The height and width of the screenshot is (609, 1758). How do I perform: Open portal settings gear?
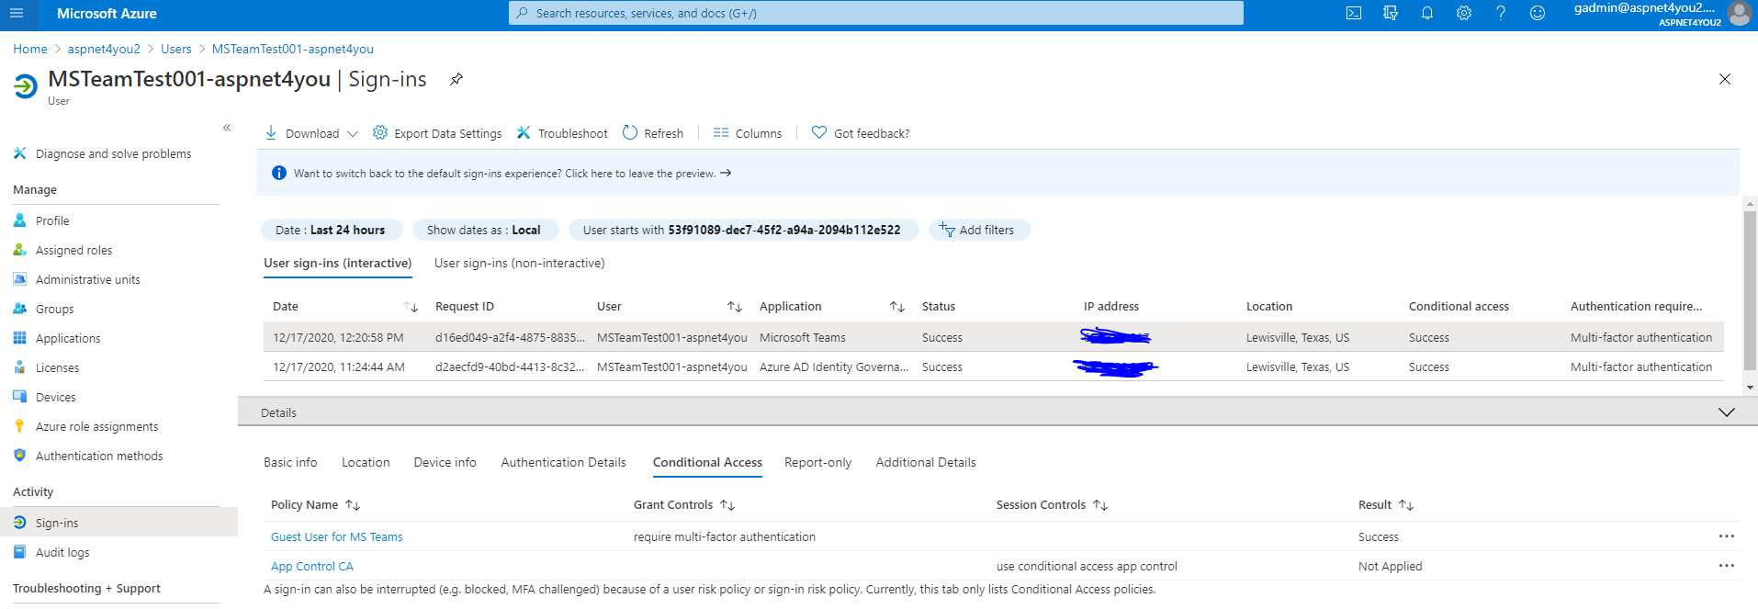[x=1464, y=13]
